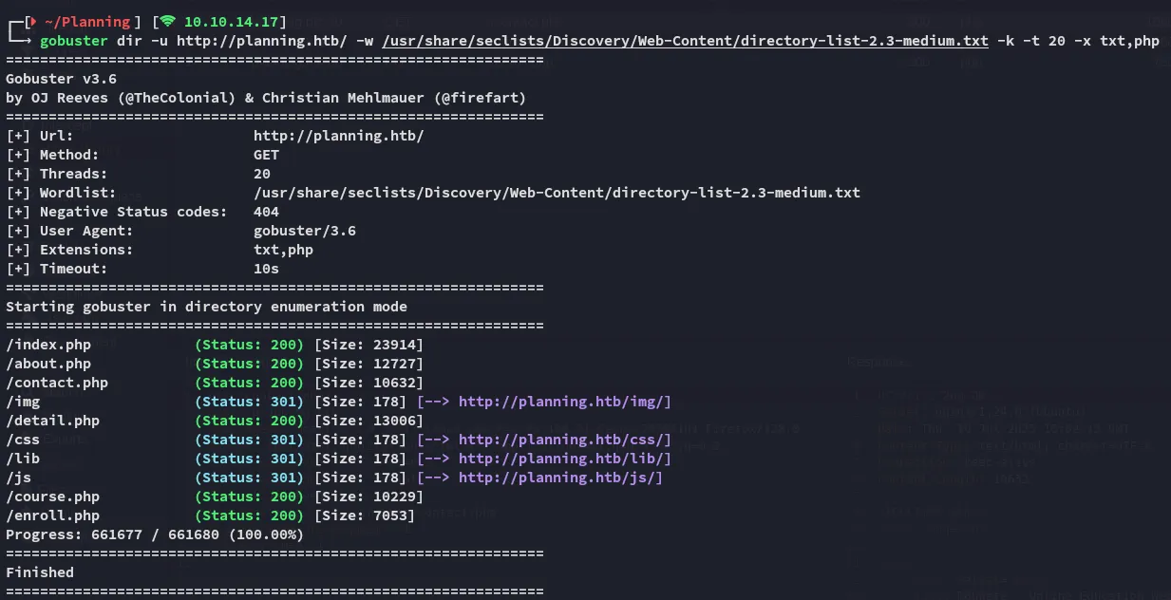Follow the http://planning.htb/js/ redirect URL
The height and width of the screenshot is (600, 1171).
tap(560, 478)
